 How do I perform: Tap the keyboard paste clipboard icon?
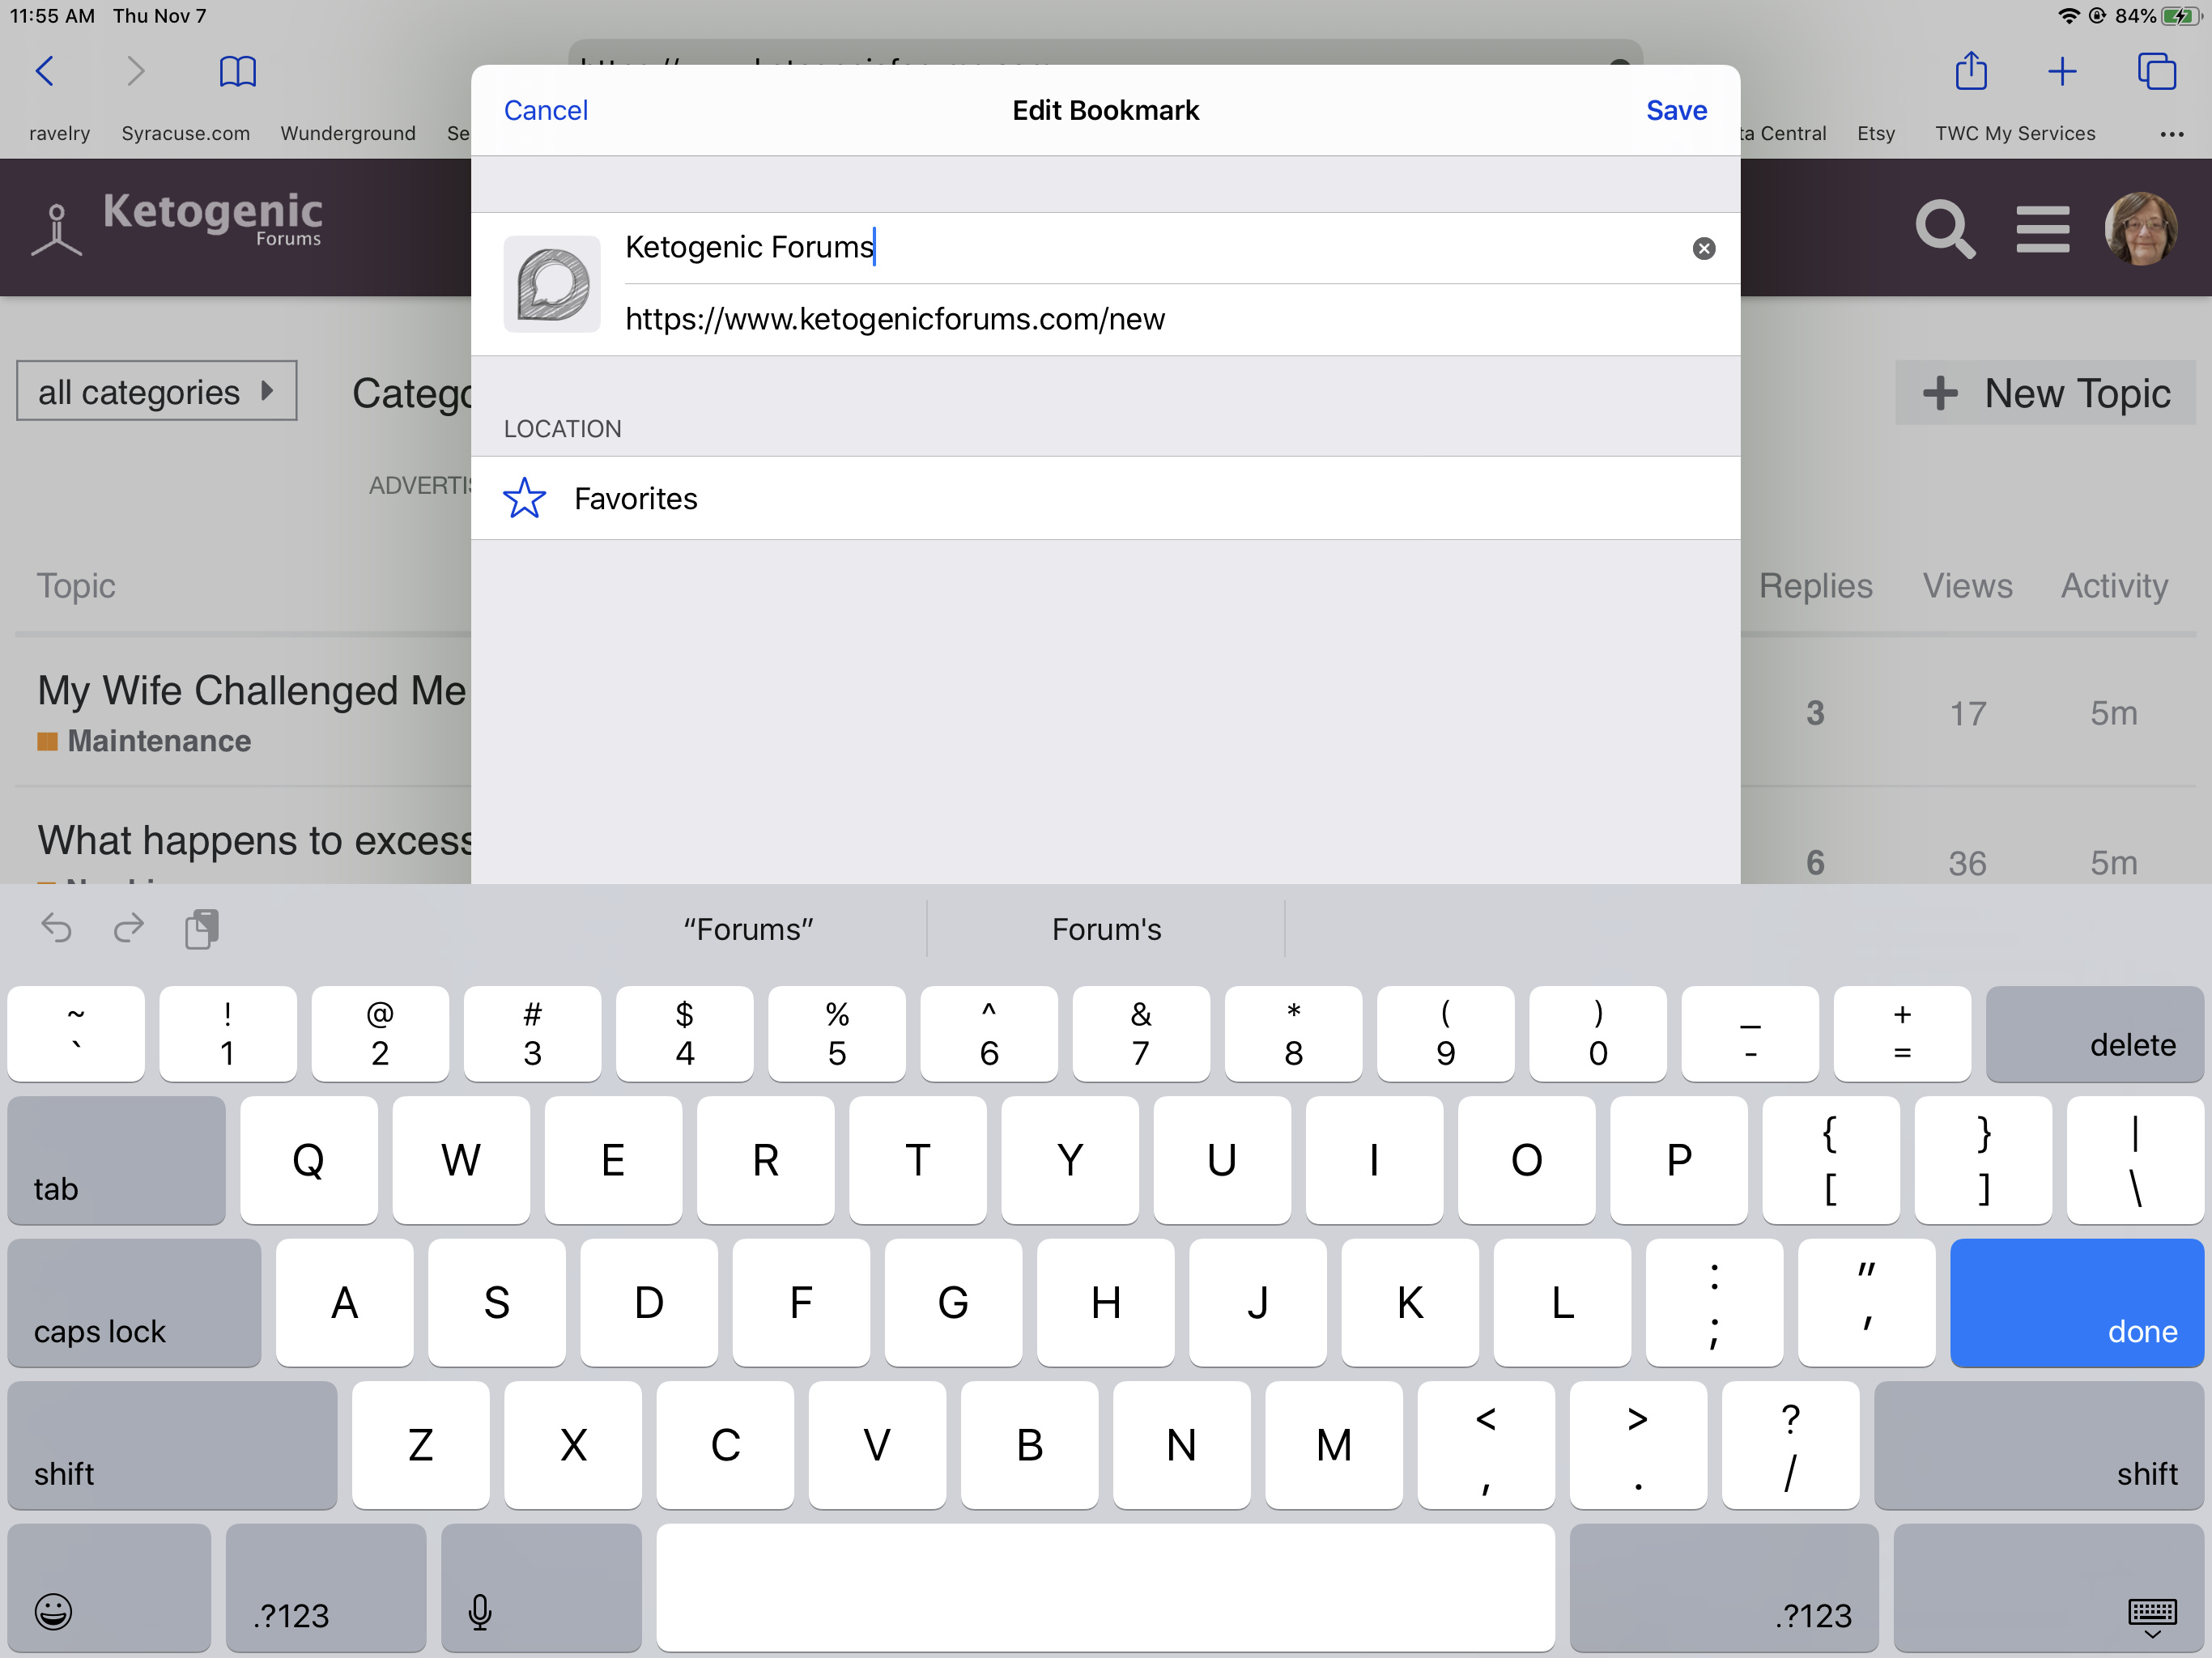[202, 928]
